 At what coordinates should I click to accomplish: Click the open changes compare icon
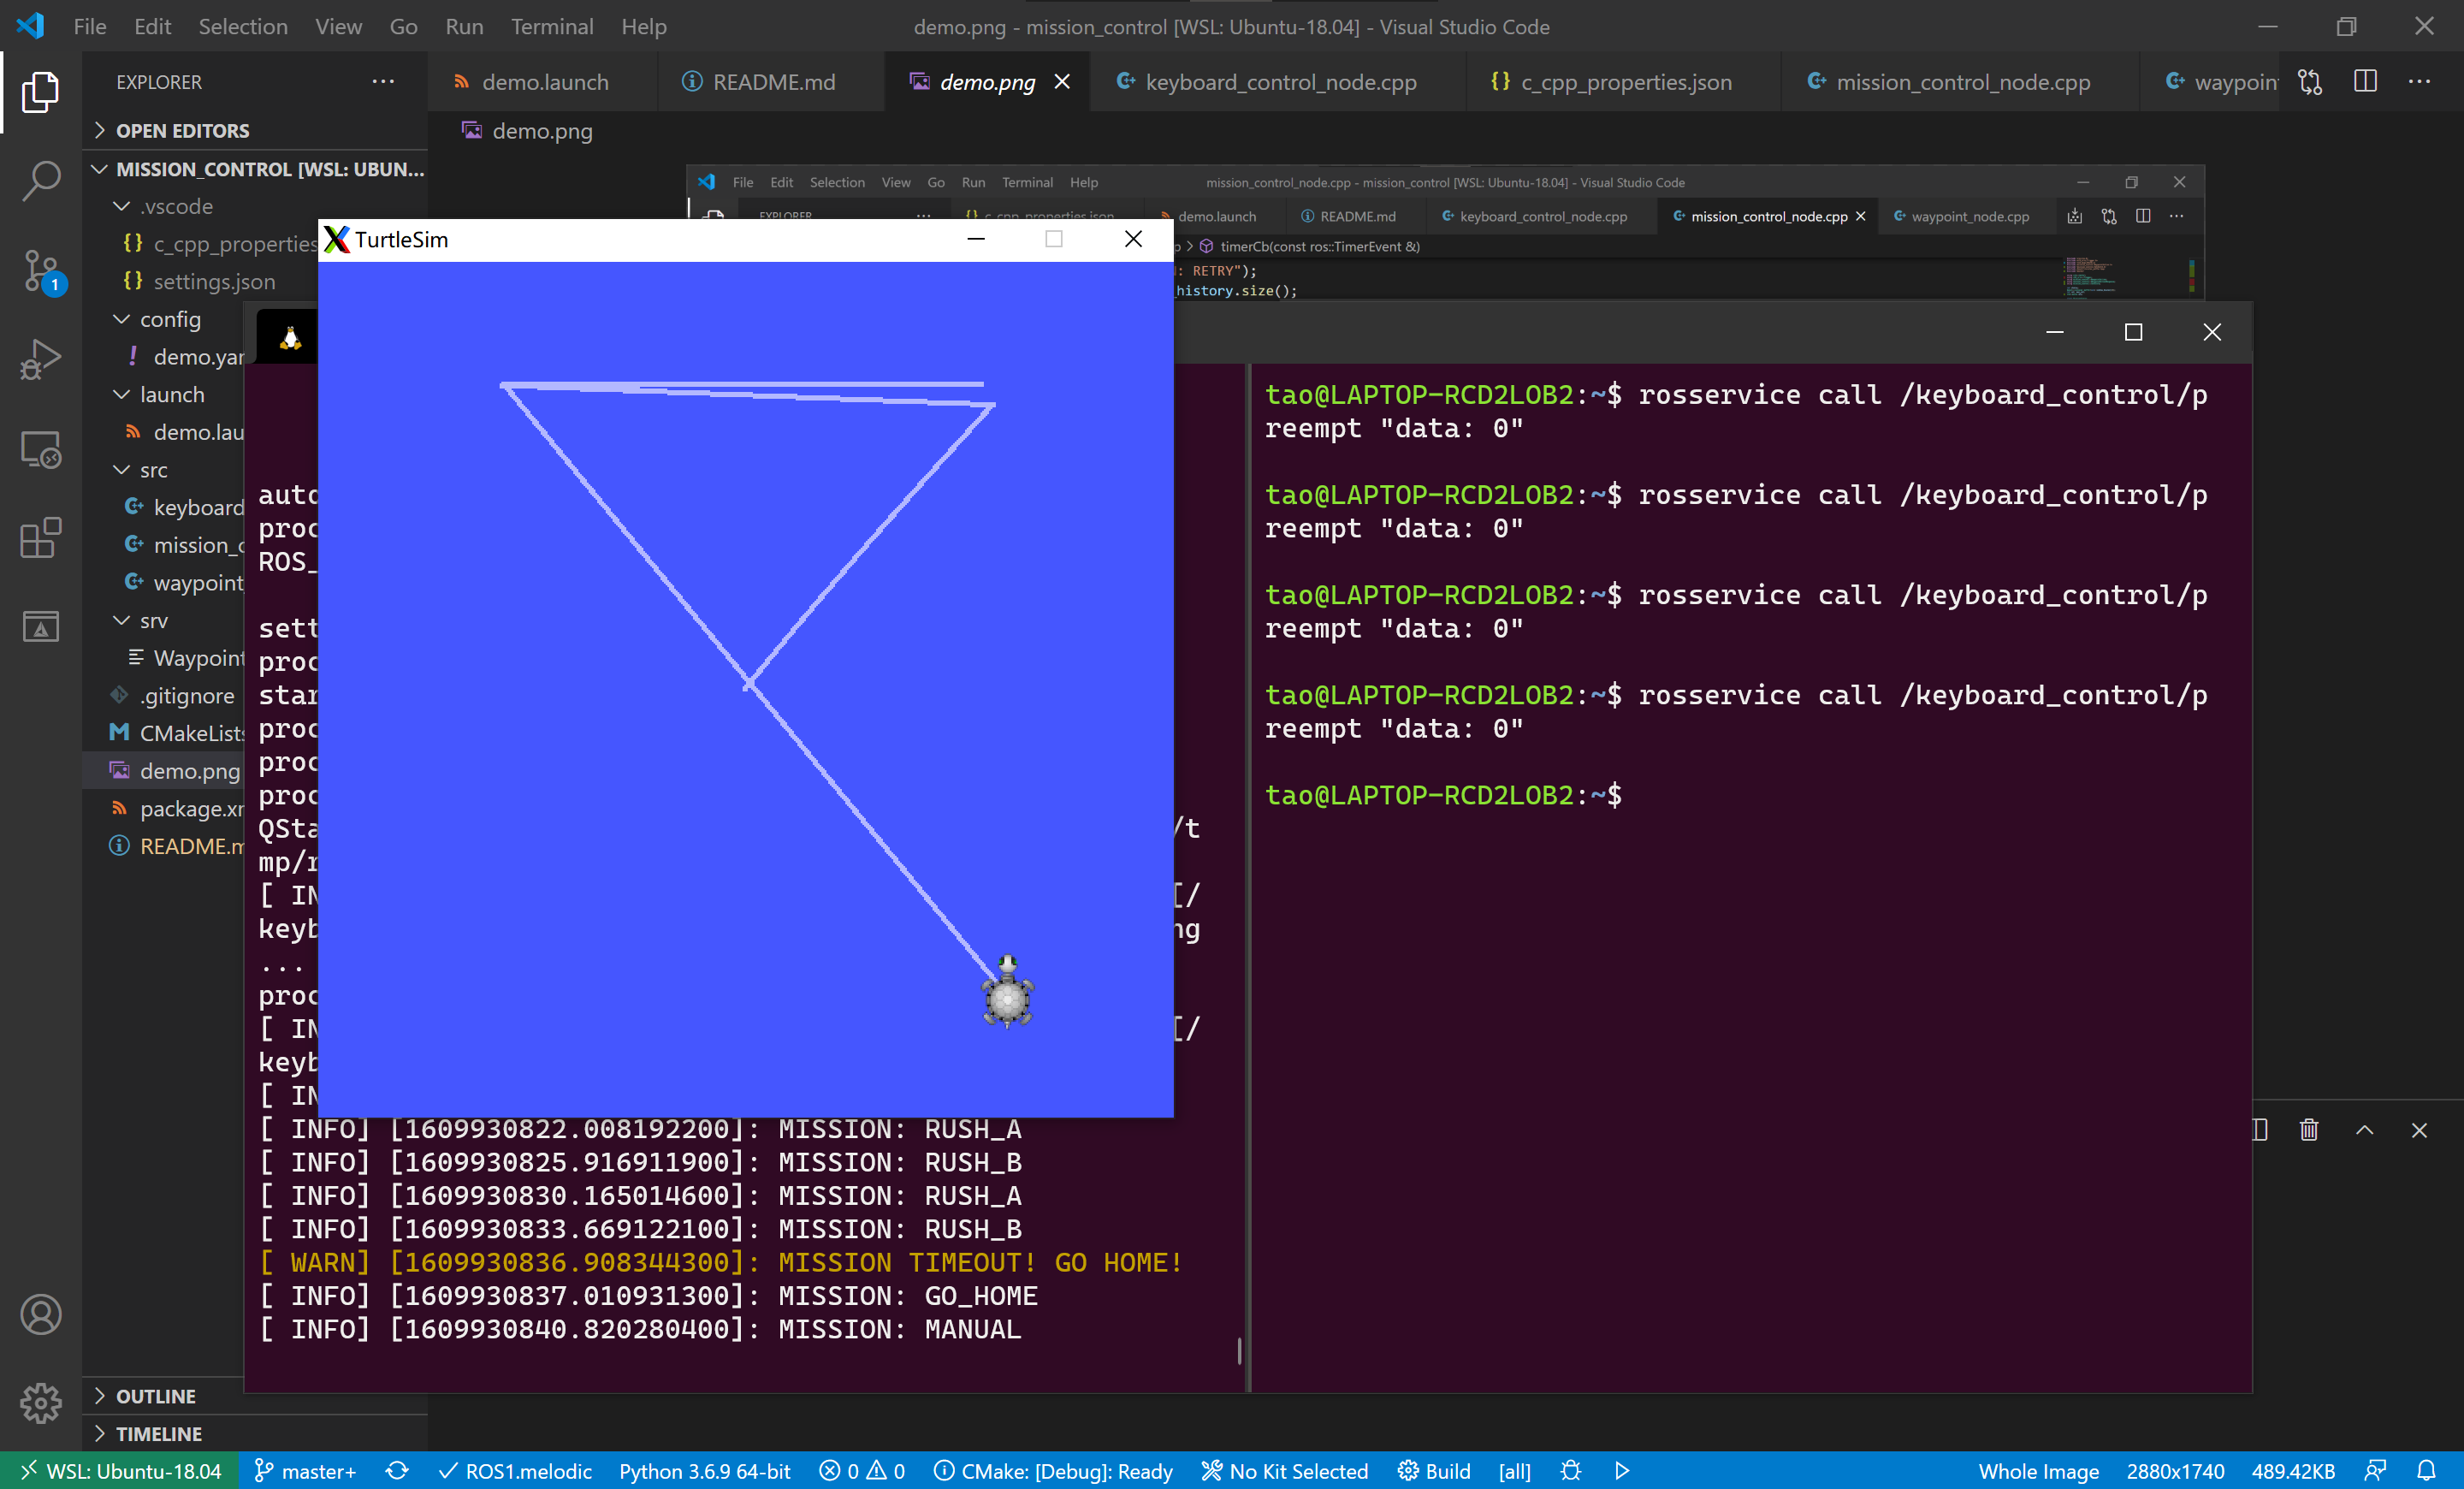tap(2310, 82)
